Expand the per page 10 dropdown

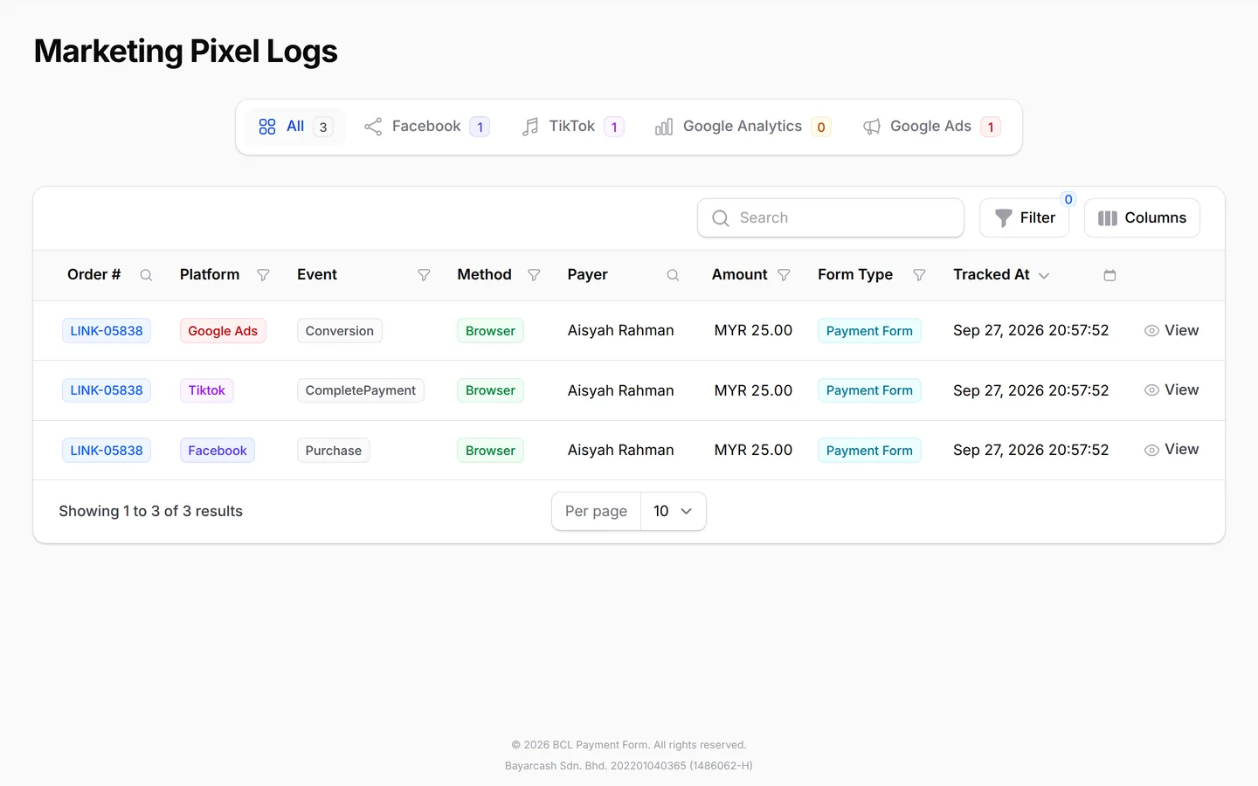tap(673, 511)
